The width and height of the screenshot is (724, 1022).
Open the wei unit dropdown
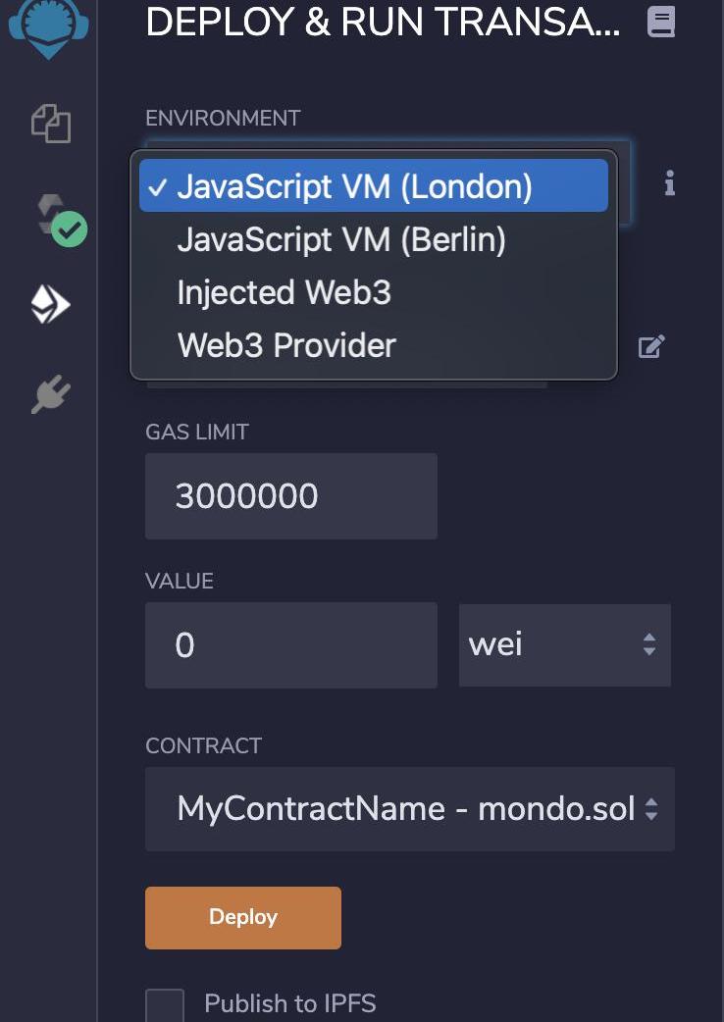565,644
